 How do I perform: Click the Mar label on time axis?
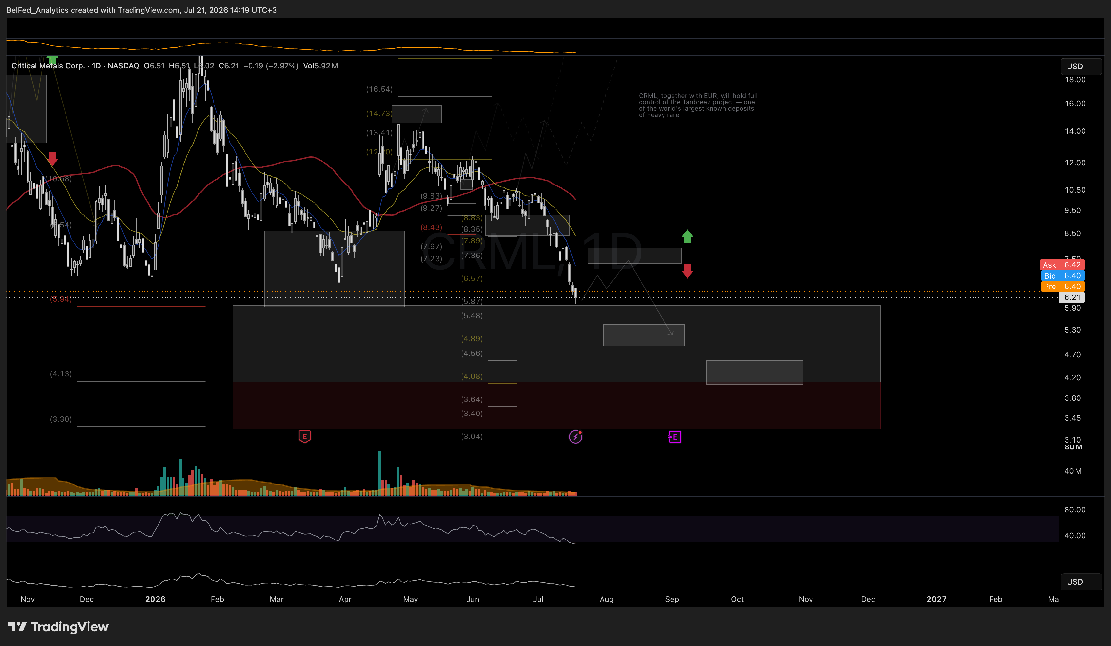click(276, 599)
